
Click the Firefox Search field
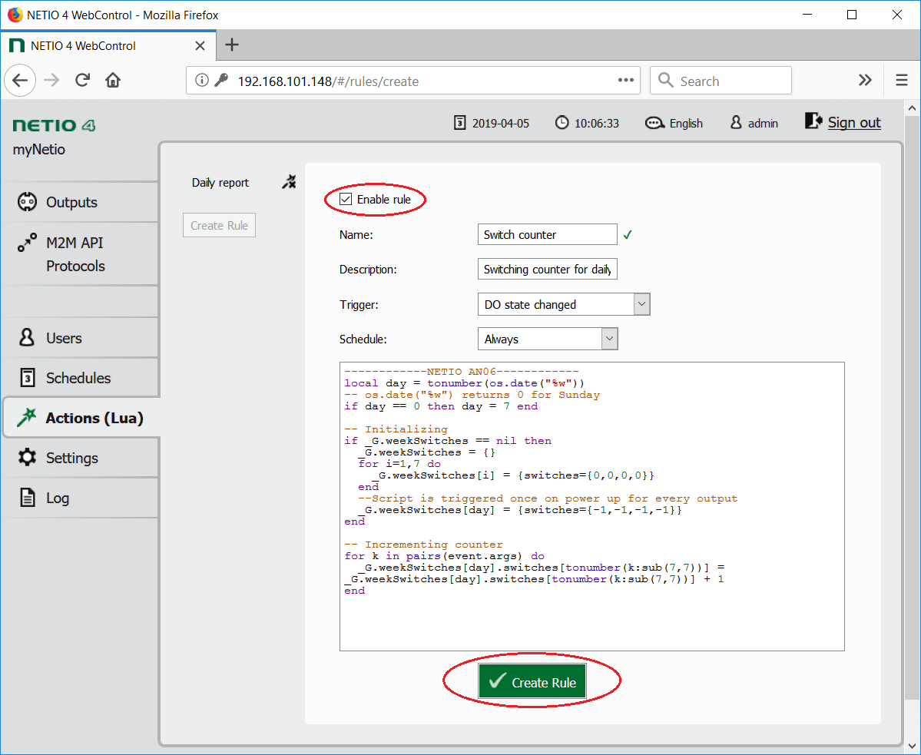tap(721, 81)
